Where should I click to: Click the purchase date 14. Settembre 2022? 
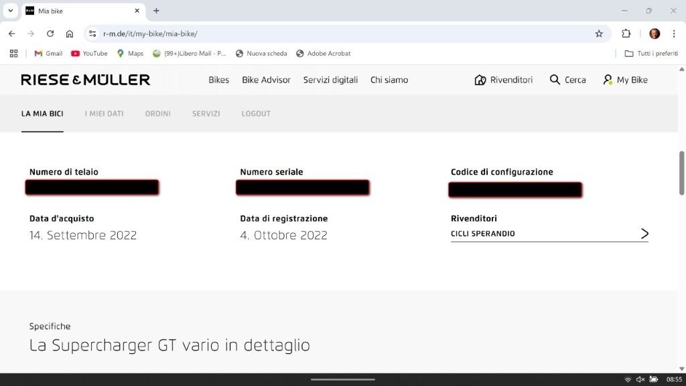83,235
